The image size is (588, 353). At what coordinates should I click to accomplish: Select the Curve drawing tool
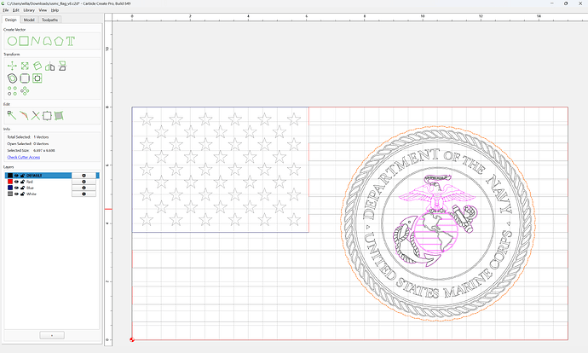pos(47,41)
